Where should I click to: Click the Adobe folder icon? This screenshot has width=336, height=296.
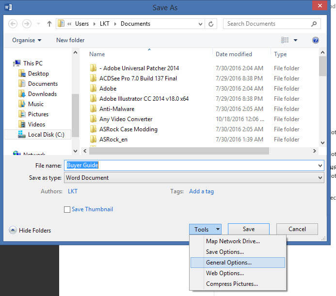coord(93,89)
